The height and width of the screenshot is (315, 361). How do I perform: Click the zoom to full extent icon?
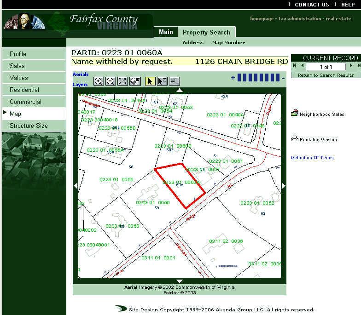[x=122, y=81]
